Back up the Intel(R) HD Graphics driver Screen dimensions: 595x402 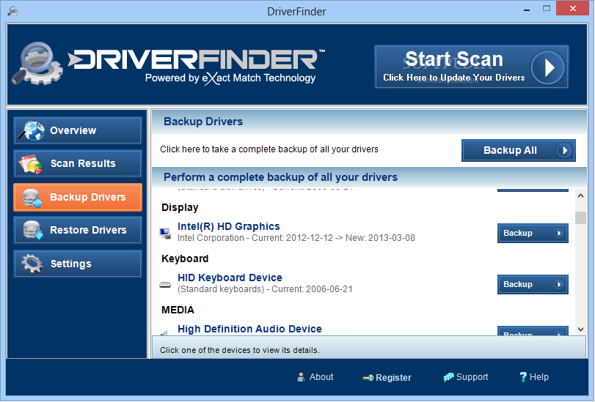tap(533, 233)
